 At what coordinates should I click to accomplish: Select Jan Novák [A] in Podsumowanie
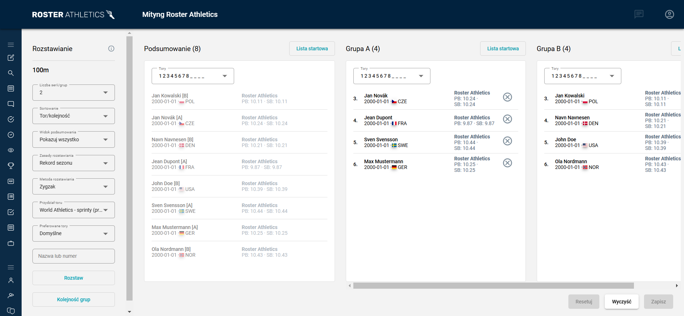pyautogui.click(x=240, y=120)
